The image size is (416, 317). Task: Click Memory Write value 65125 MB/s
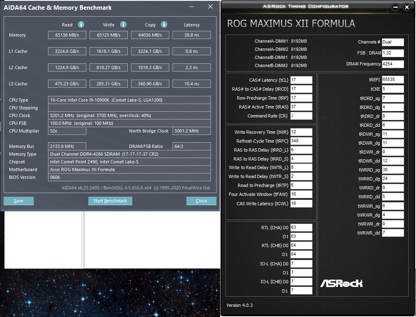(109, 35)
